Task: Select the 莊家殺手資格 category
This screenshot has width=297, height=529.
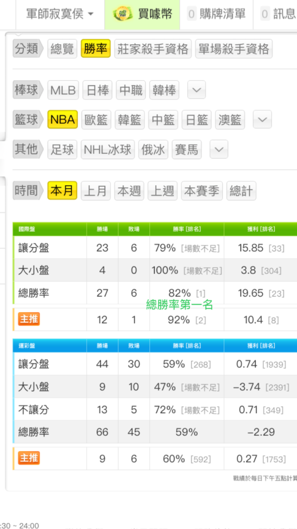Action: [x=153, y=49]
